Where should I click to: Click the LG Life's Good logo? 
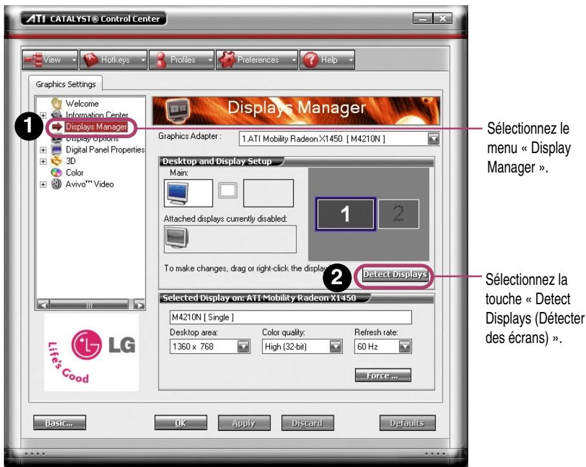coord(91,353)
